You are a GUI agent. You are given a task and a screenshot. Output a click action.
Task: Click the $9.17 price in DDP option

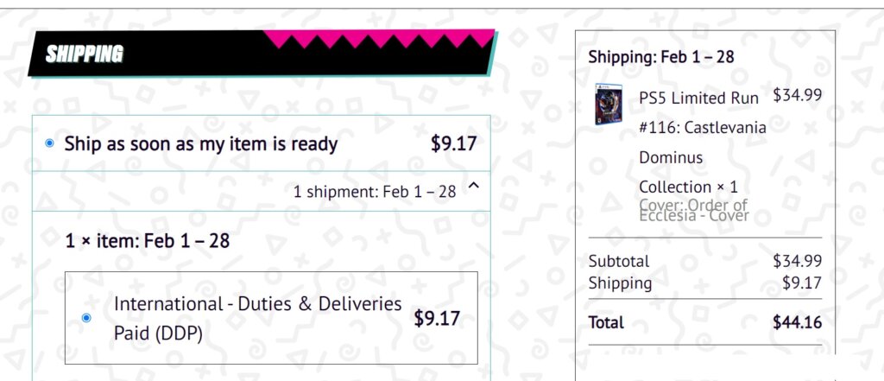pyautogui.click(x=437, y=318)
